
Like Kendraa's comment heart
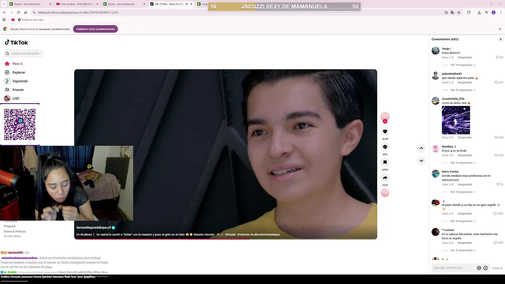496,155
